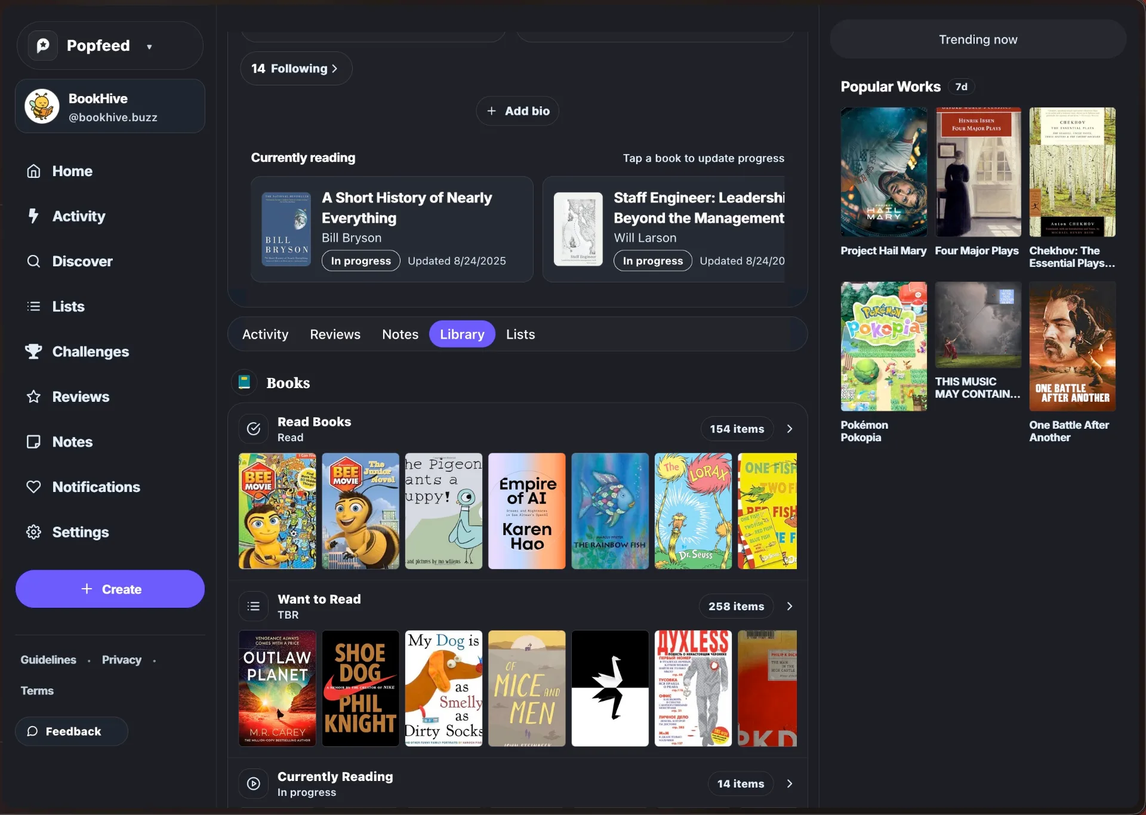Open Challenges trophy icon

pyautogui.click(x=33, y=352)
